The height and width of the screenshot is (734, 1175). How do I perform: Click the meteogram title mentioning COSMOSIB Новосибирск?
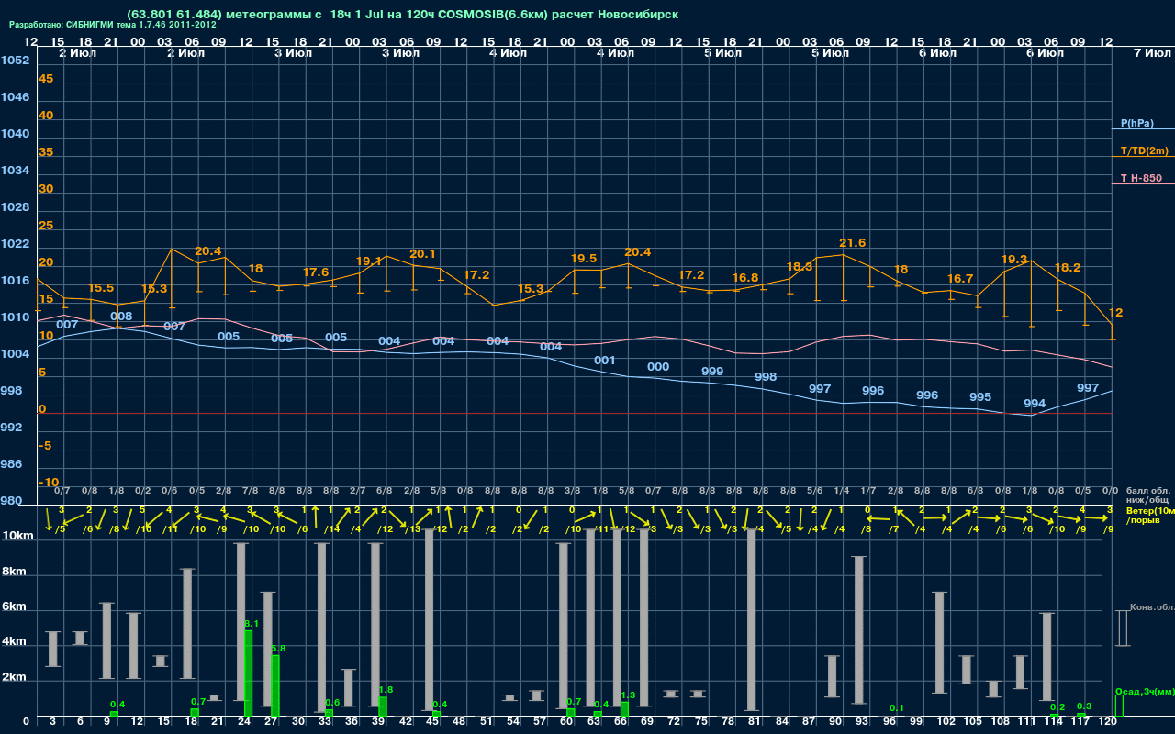coord(403,15)
